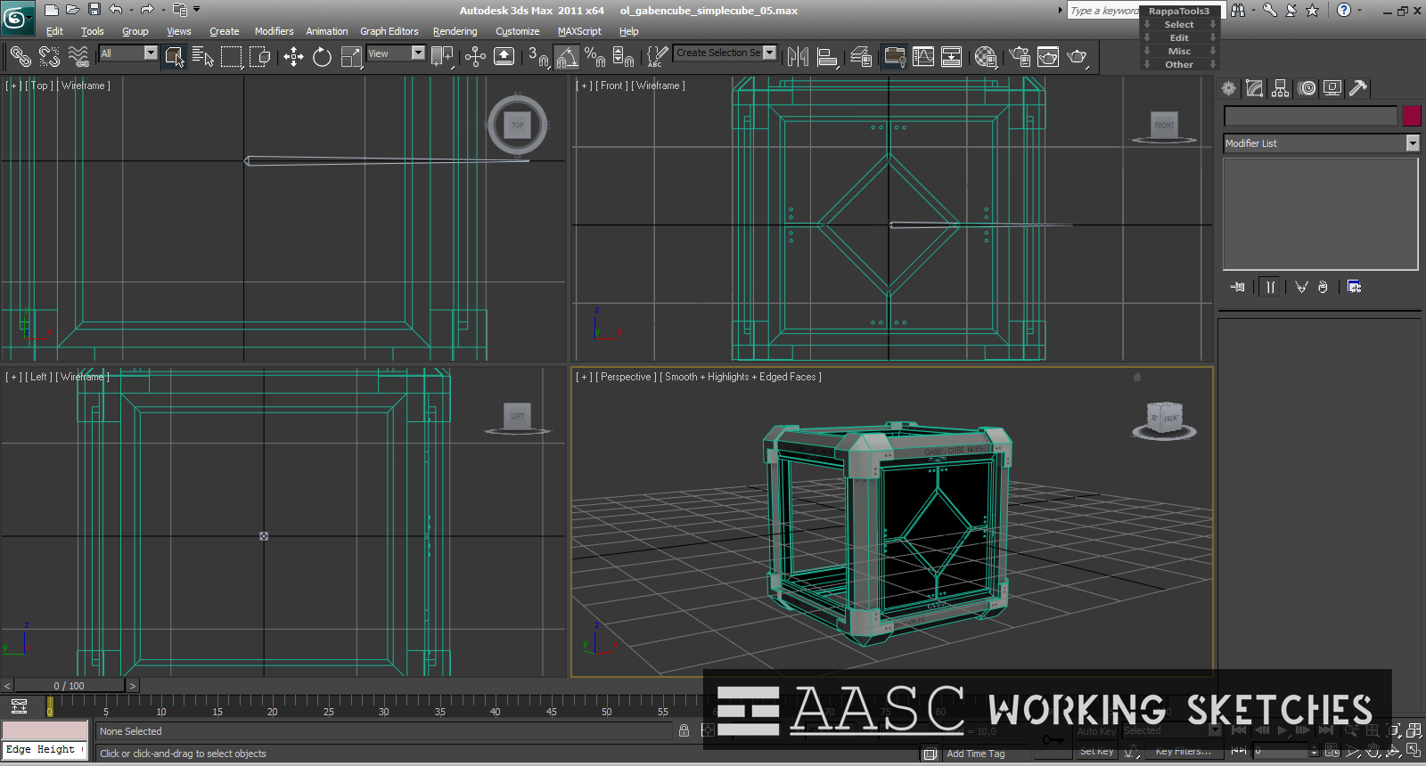Select the Select and Link tool
This screenshot has height=766, width=1426.
20,57
